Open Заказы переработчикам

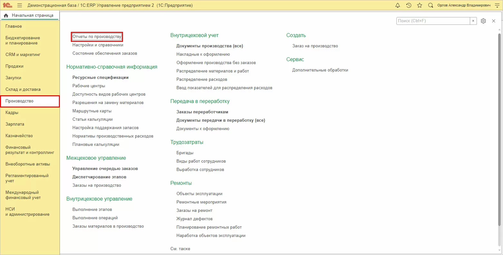tap(202, 112)
